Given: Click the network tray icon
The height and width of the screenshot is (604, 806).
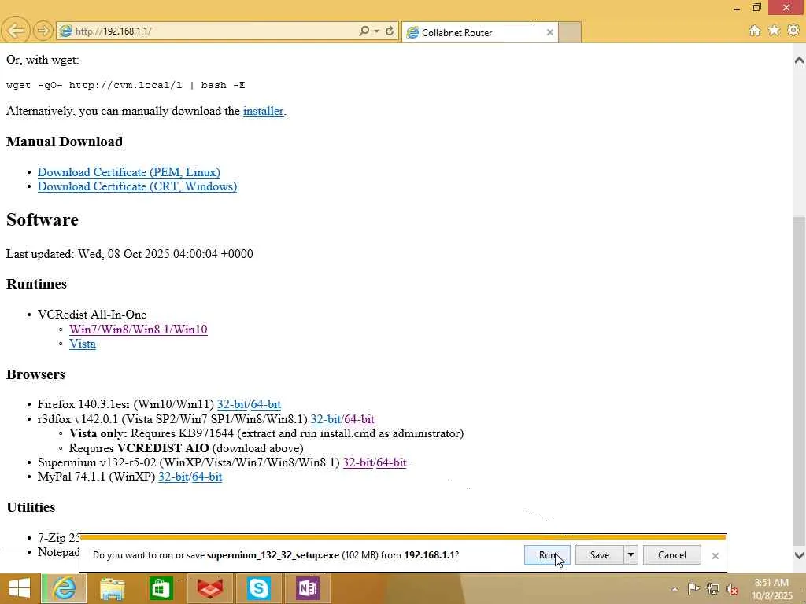Looking at the screenshot, I should click(712, 588).
